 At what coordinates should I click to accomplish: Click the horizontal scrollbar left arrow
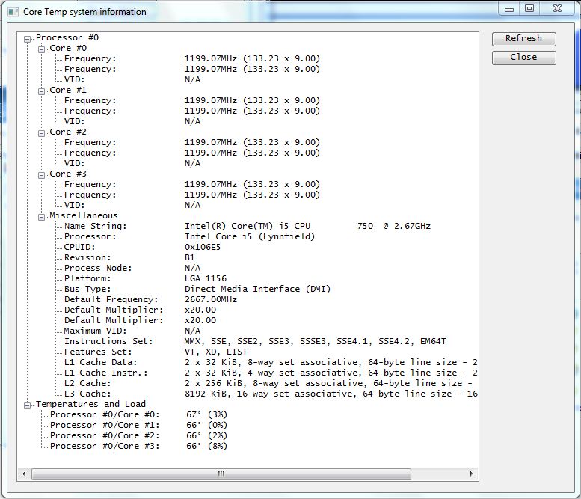(24, 474)
